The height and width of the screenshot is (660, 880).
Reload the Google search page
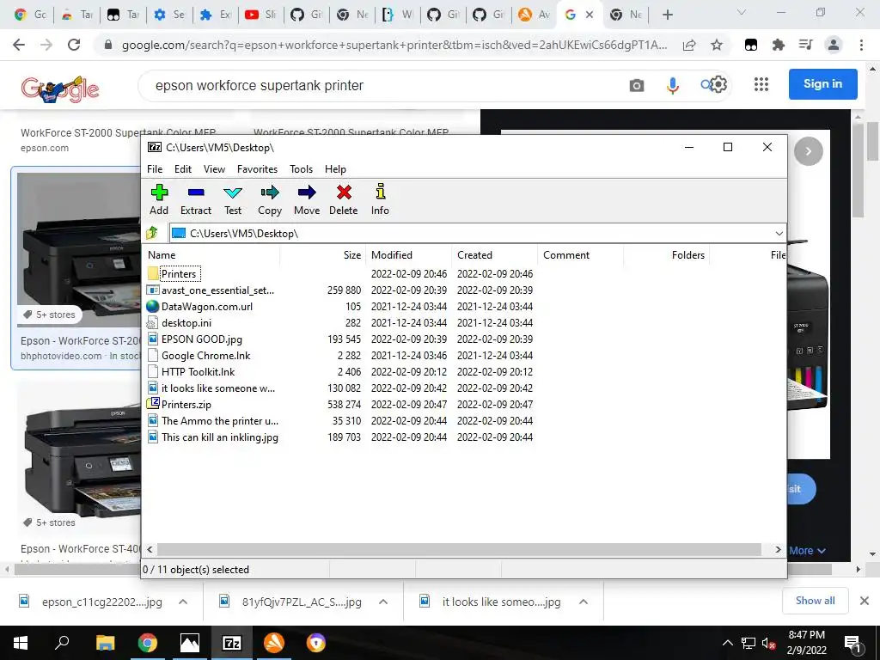point(74,45)
